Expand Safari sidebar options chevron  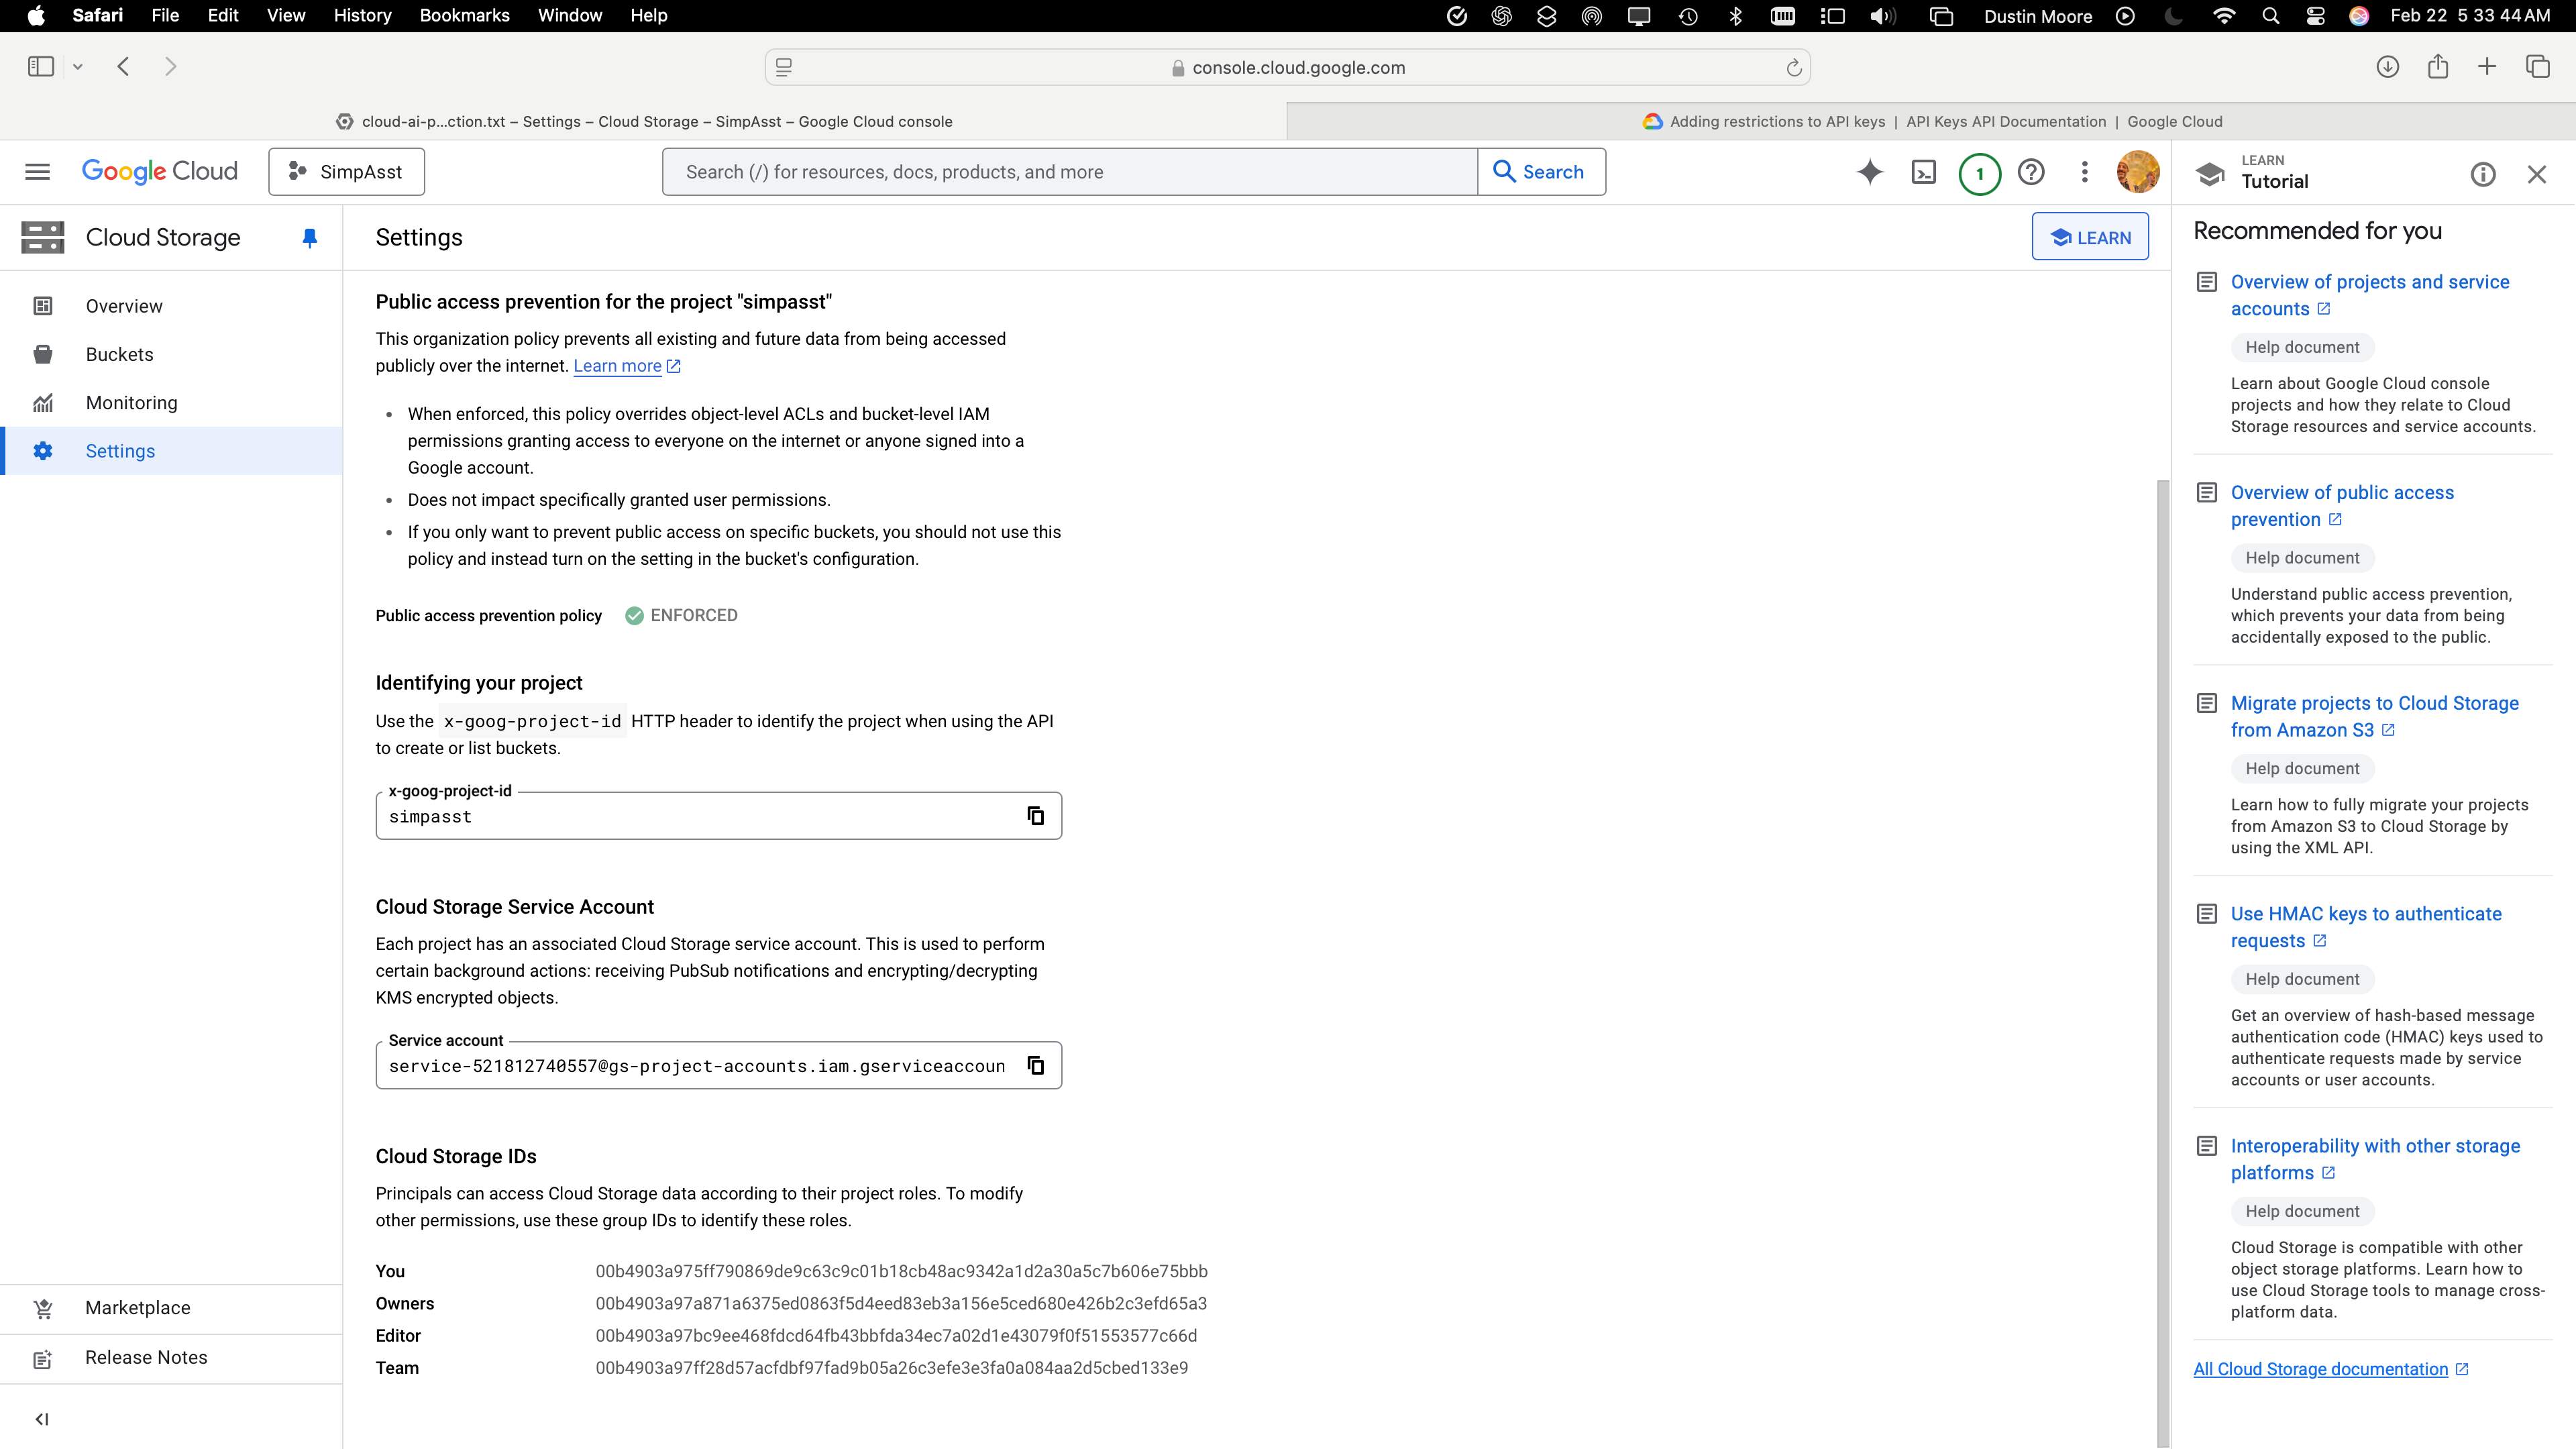77,67
